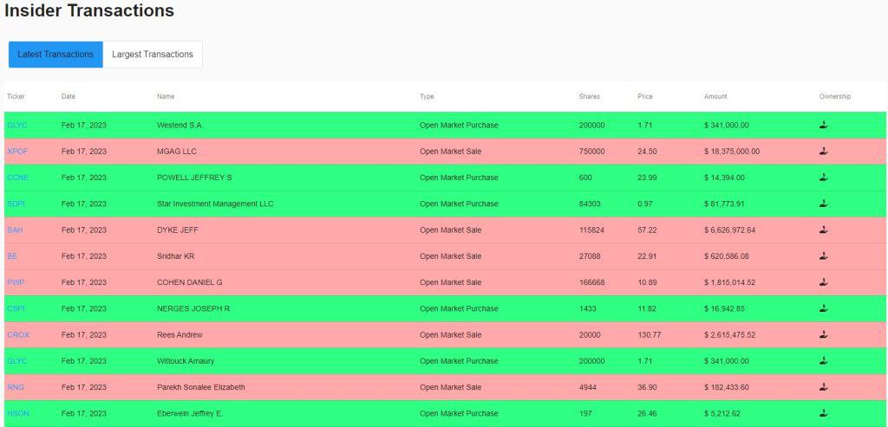The height and width of the screenshot is (427, 888).
Task: Select the name 'Sridhar KR'
Action: [x=175, y=256]
